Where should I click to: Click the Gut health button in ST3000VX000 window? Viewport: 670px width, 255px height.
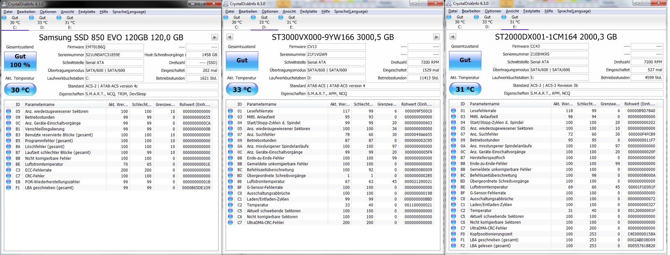pyautogui.click(x=242, y=61)
